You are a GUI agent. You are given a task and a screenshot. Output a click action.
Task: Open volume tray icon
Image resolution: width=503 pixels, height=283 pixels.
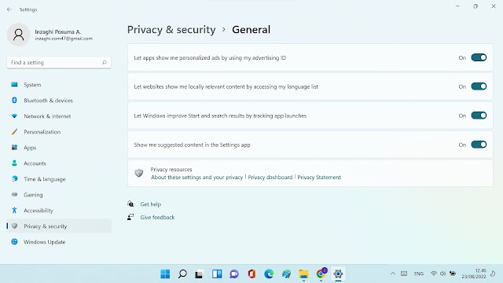click(443, 274)
